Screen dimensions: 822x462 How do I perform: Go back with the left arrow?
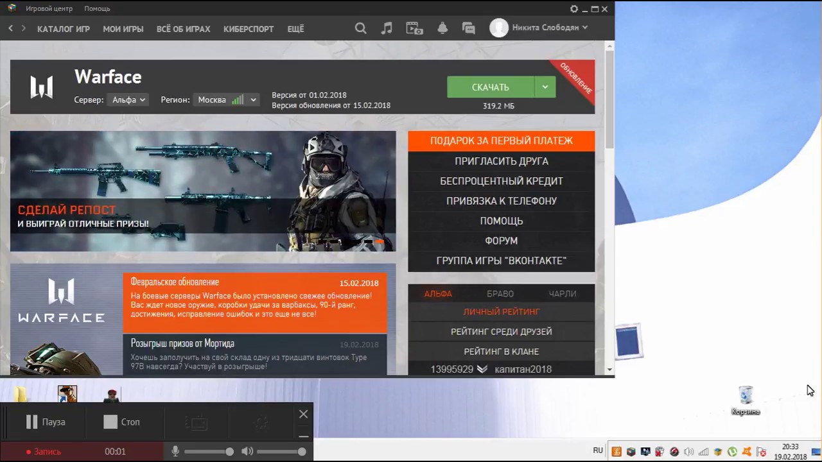point(11,28)
